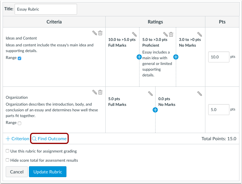Check Hide score total for assessment results

coord(8,160)
